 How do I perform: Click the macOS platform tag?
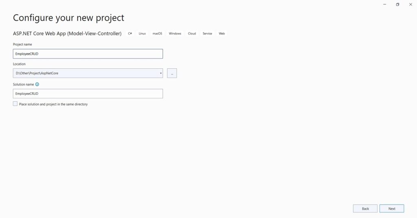coord(157,33)
